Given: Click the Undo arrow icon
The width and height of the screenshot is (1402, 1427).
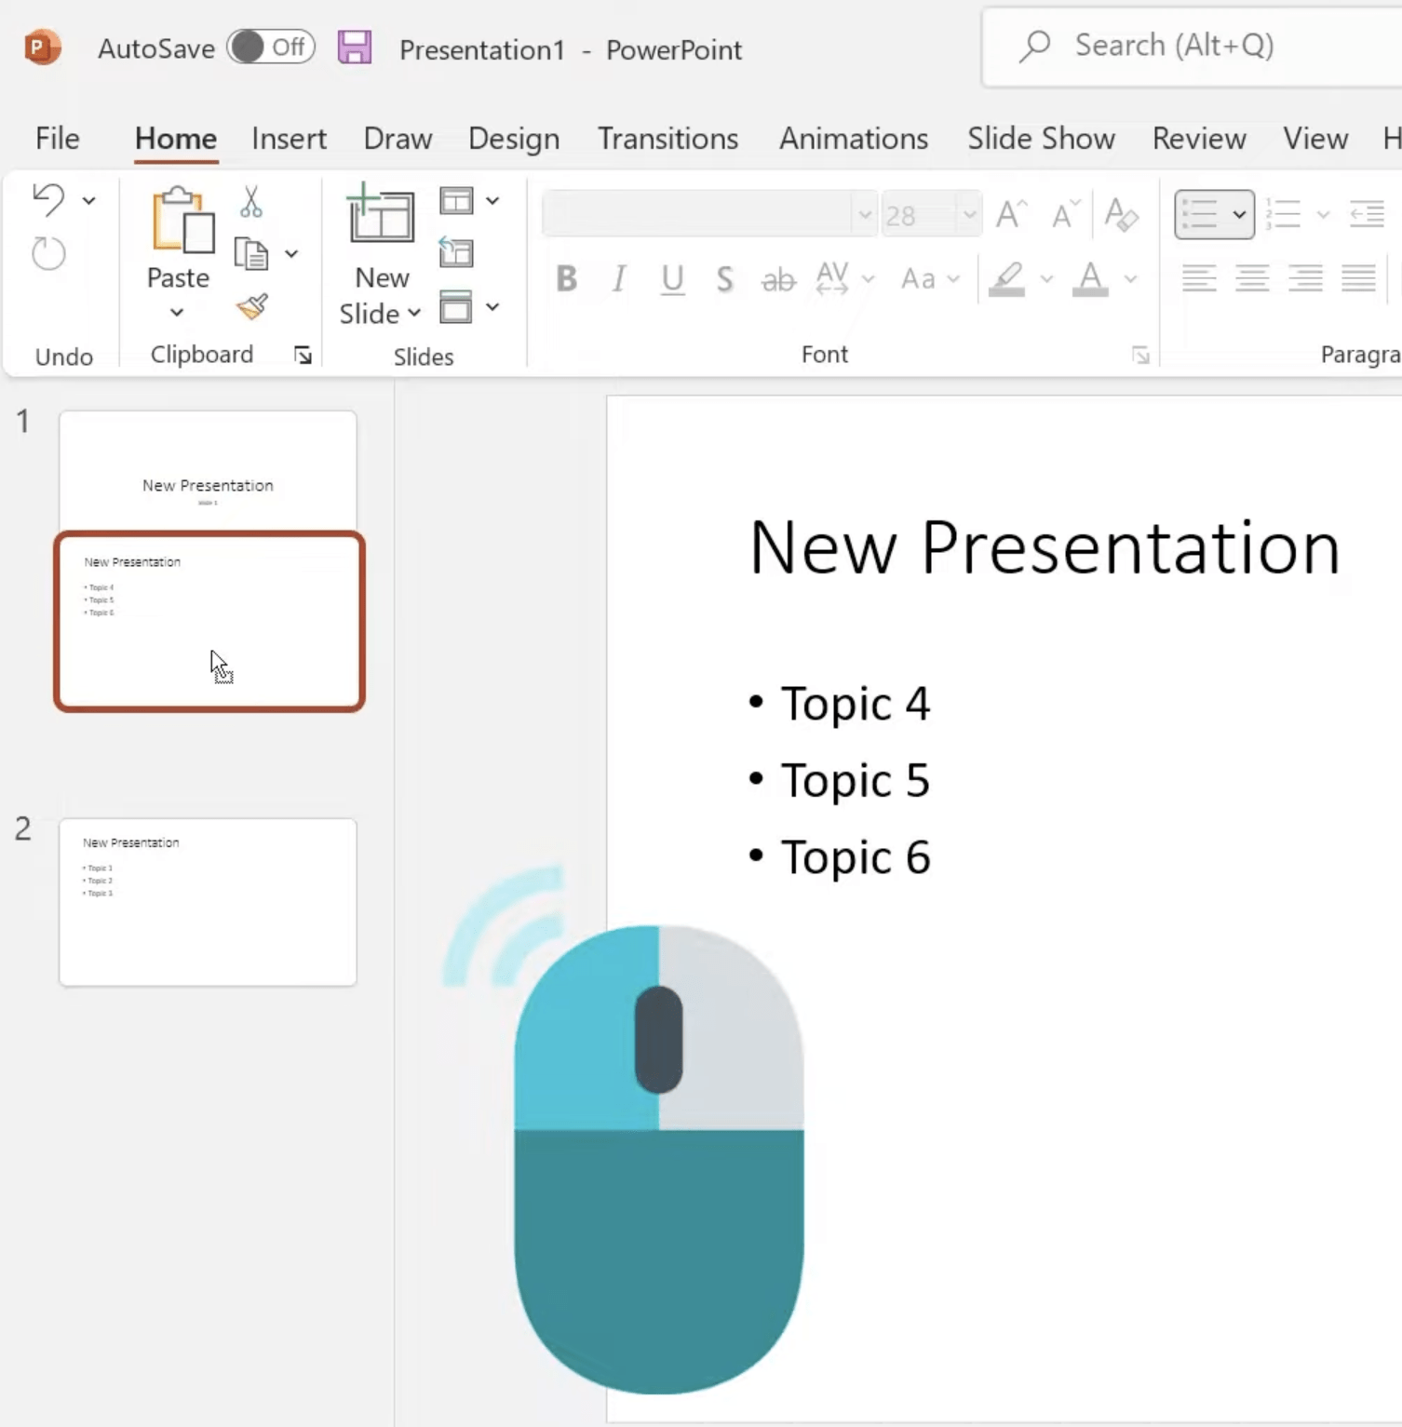Looking at the screenshot, I should pos(48,199).
